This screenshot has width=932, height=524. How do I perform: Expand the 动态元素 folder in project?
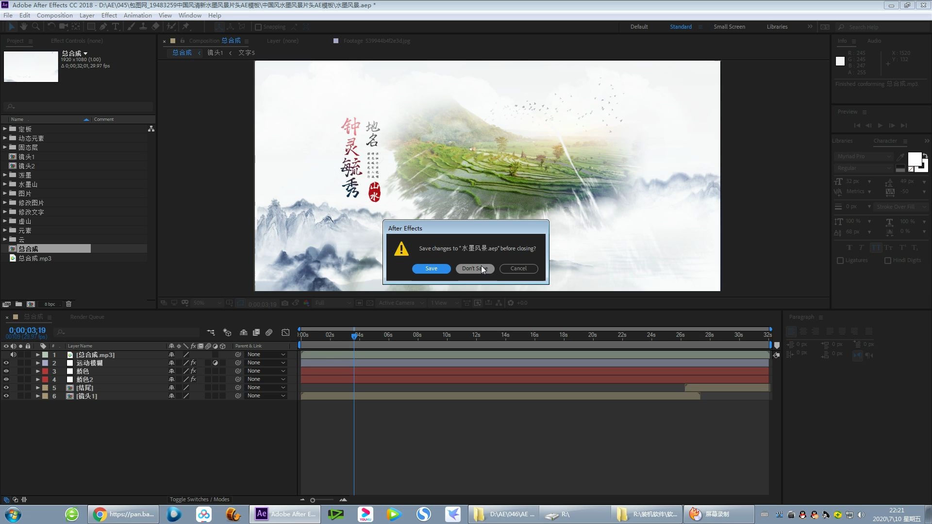[4, 138]
